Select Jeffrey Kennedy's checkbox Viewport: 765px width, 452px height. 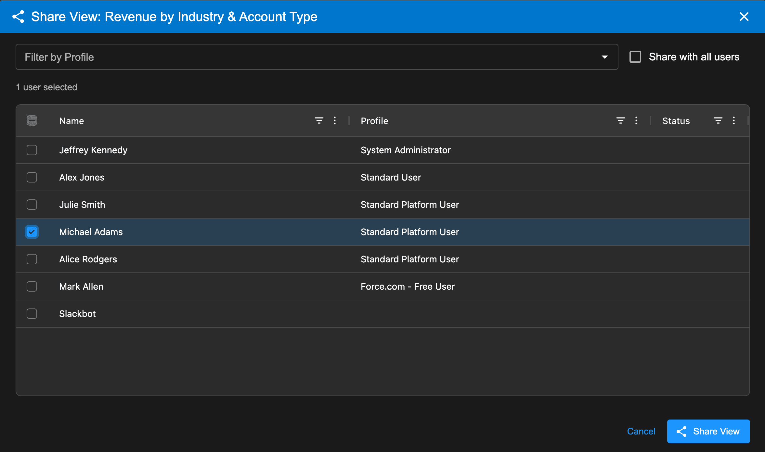[32, 150]
